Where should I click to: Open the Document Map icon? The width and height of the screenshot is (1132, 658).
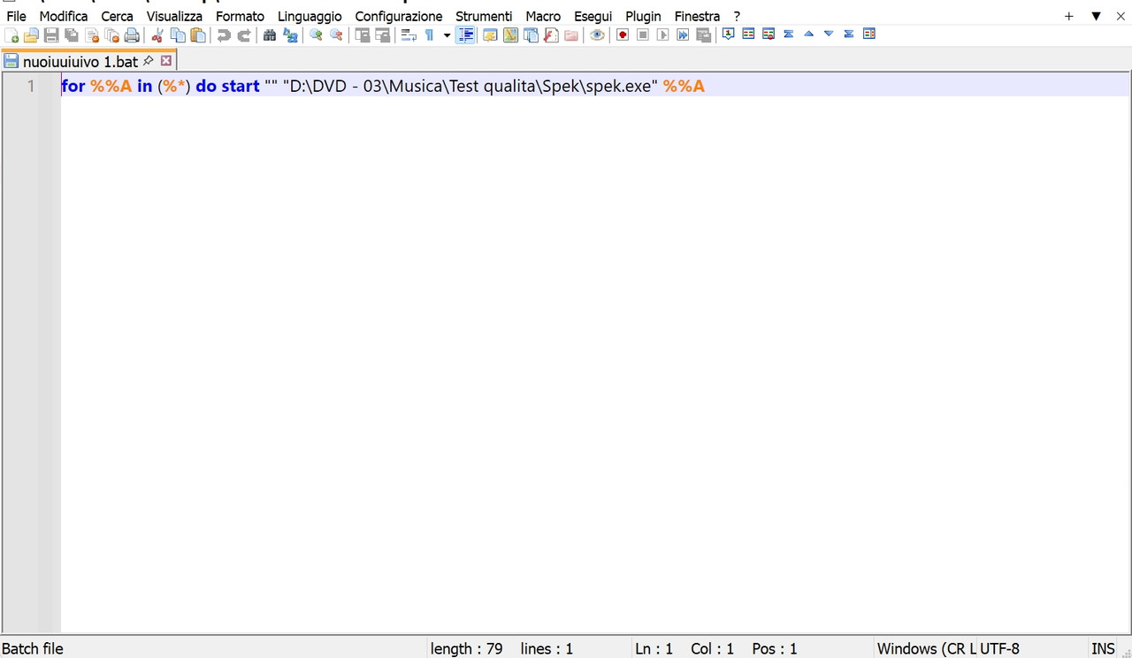510,35
